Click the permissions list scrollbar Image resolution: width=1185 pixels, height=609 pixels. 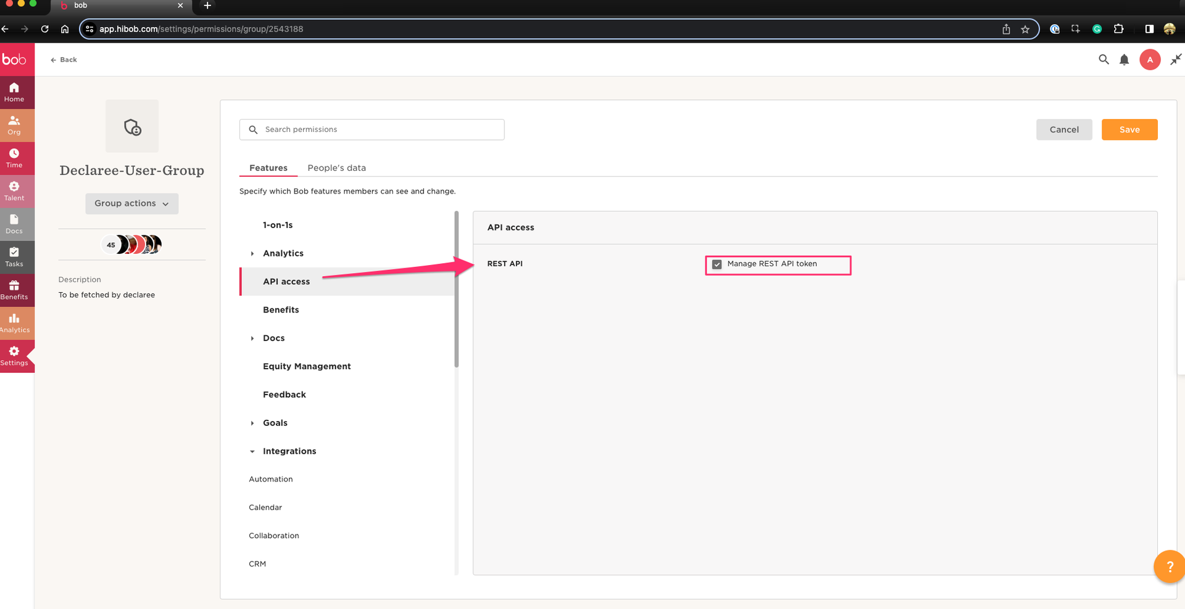coord(457,290)
